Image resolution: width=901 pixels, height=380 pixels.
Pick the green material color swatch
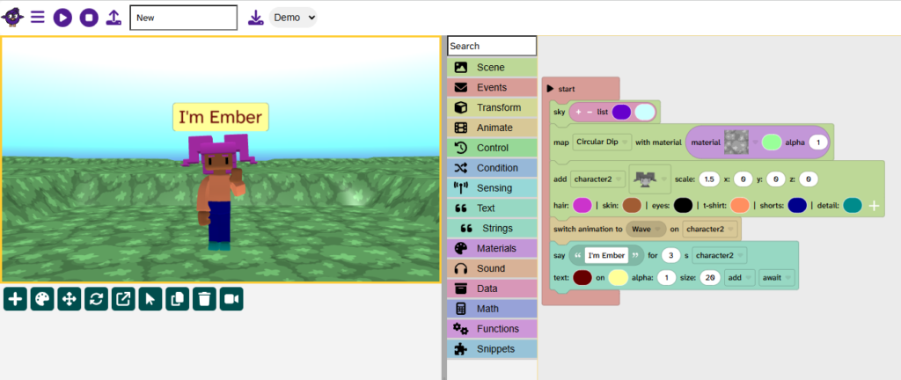tap(772, 142)
